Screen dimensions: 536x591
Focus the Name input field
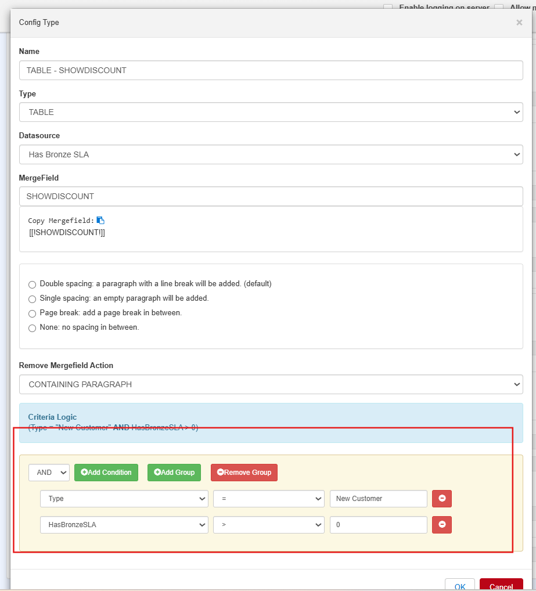[x=271, y=70]
